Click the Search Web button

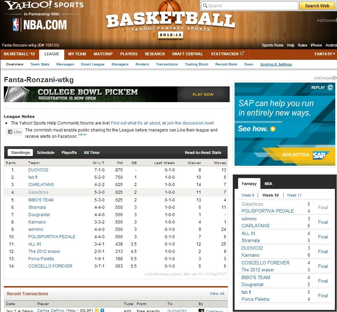tap(317, 6)
